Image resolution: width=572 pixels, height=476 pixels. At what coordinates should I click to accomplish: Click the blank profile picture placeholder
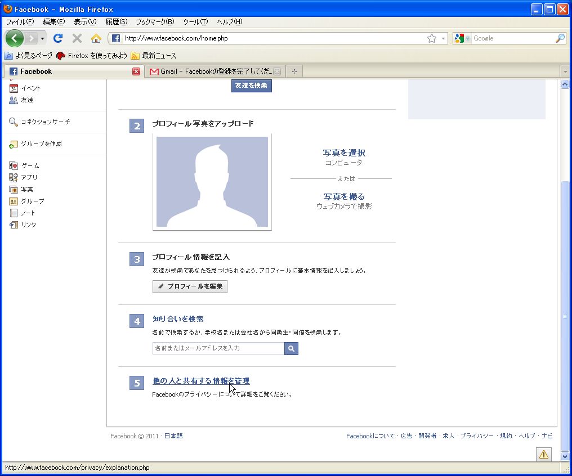212,182
